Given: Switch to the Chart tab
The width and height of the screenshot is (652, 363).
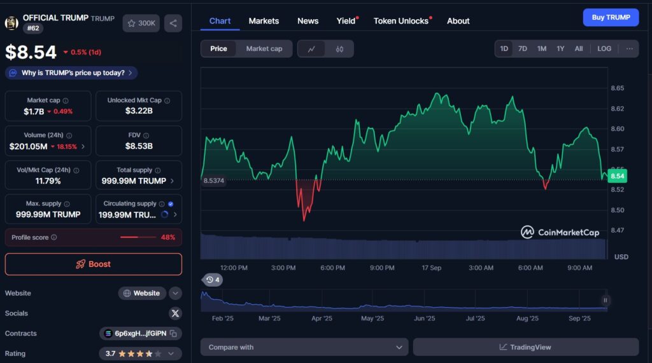Looking at the screenshot, I should [x=220, y=21].
